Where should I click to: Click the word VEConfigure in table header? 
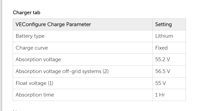31,25
